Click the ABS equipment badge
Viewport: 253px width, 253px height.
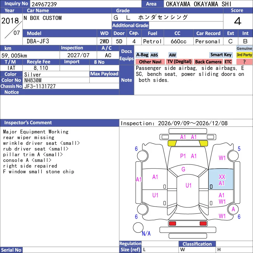point(154,55)
